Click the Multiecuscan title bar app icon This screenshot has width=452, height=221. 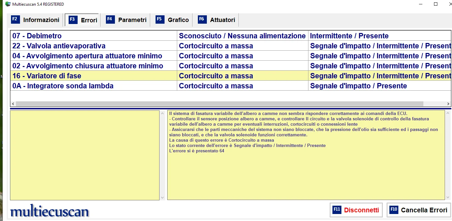click(8, 4)
